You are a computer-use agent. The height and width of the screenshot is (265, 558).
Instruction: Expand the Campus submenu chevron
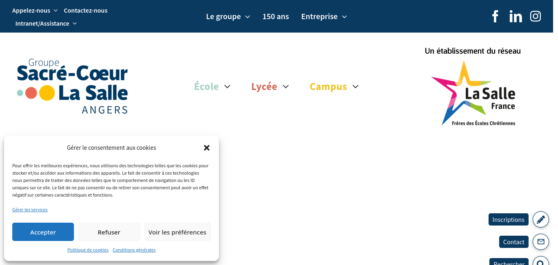[x=355, y=87]
